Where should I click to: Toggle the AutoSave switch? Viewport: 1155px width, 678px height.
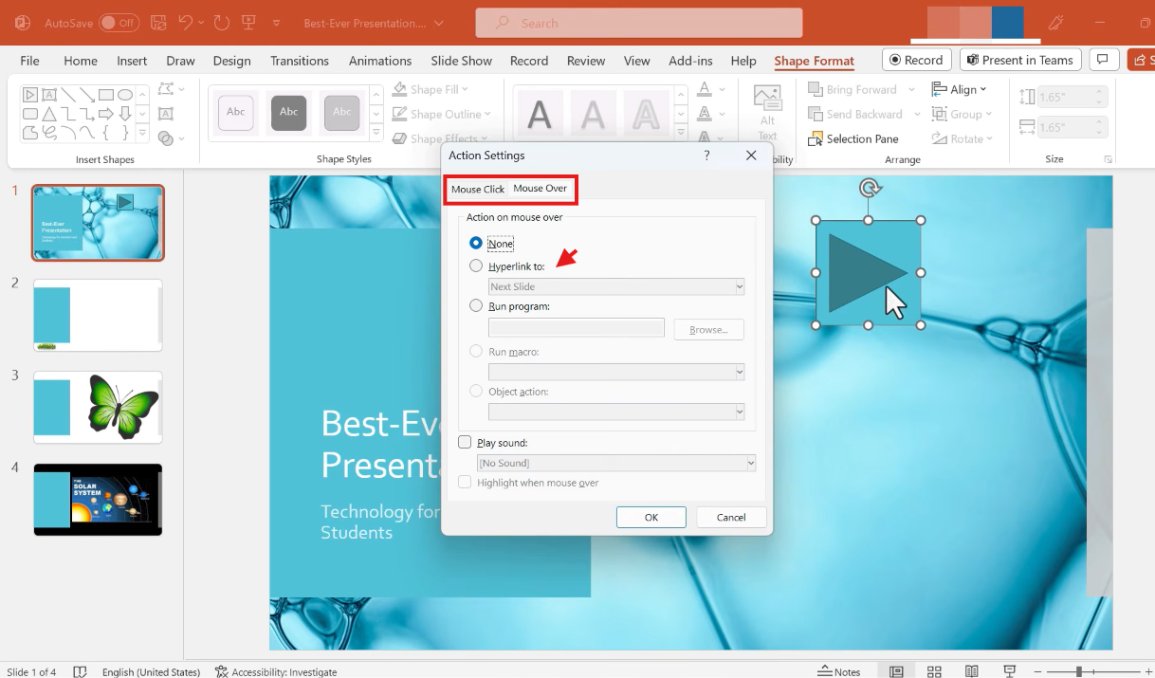pos(119,22)
